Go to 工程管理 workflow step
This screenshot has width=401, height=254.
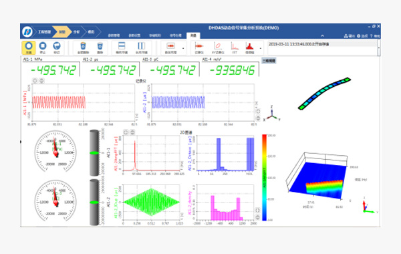[x=44, y=32]
